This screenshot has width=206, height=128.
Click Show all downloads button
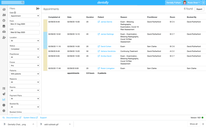(x=194, y=124)
